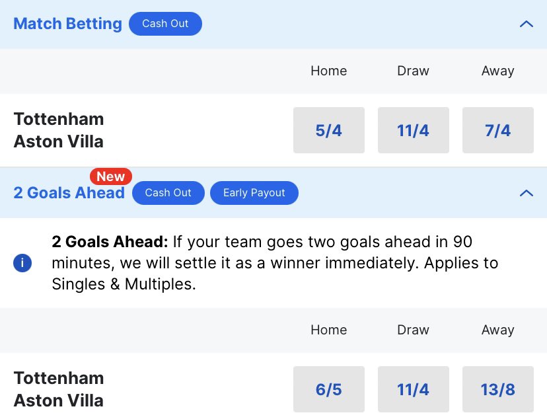The height and width of the screenshot is (419, 547).
Task: Open Tottenham Aston Villa fixture in 2 Goals Ahead
Action: coord(59,389)
